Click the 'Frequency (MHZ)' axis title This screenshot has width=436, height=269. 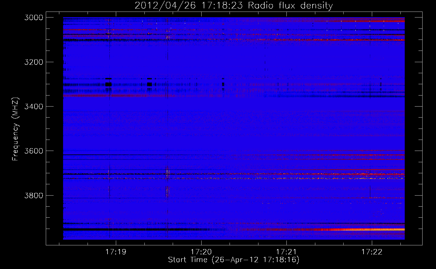[x=16, y=129]
